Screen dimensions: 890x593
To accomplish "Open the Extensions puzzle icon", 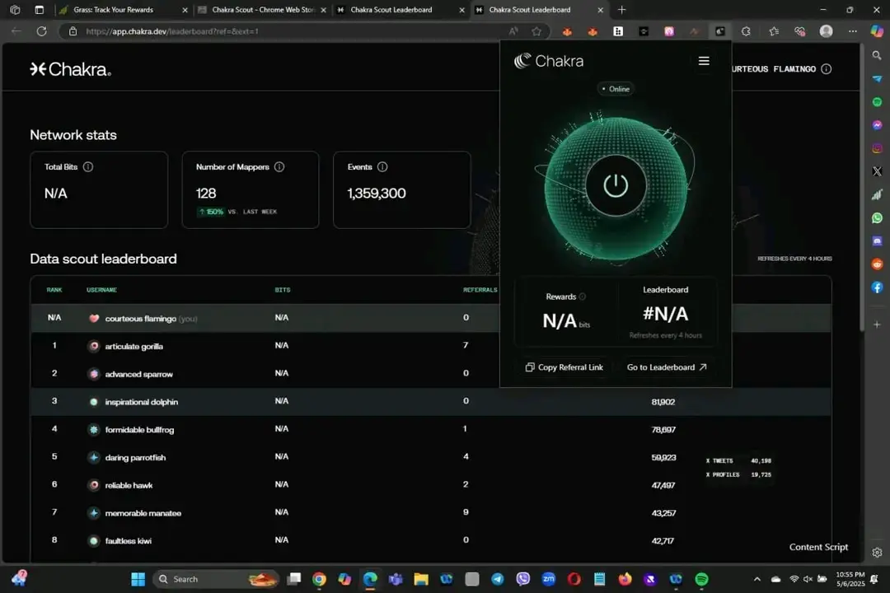I will pos(746,31).
